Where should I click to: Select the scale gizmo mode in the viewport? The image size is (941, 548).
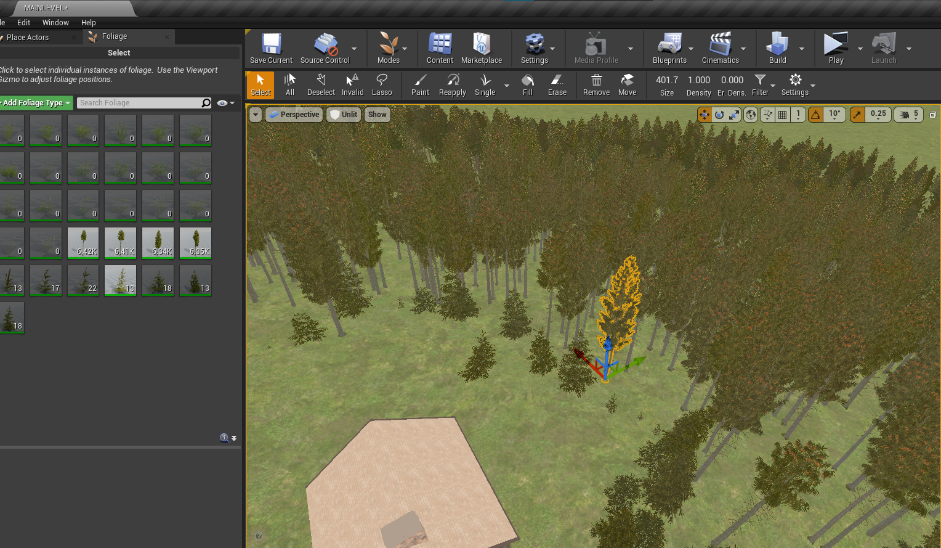734,115
